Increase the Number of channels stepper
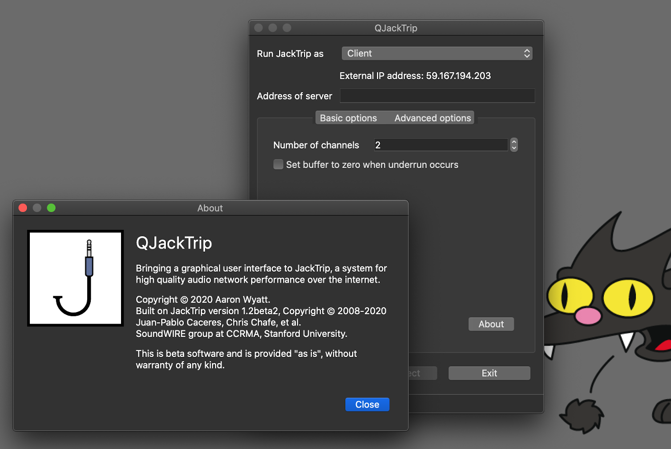 (514, 142)
